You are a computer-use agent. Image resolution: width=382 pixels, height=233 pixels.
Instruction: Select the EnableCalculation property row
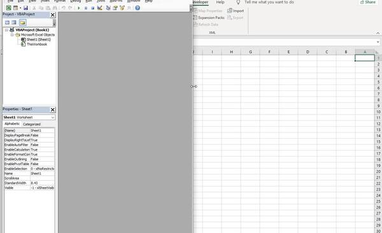[29, 150]
